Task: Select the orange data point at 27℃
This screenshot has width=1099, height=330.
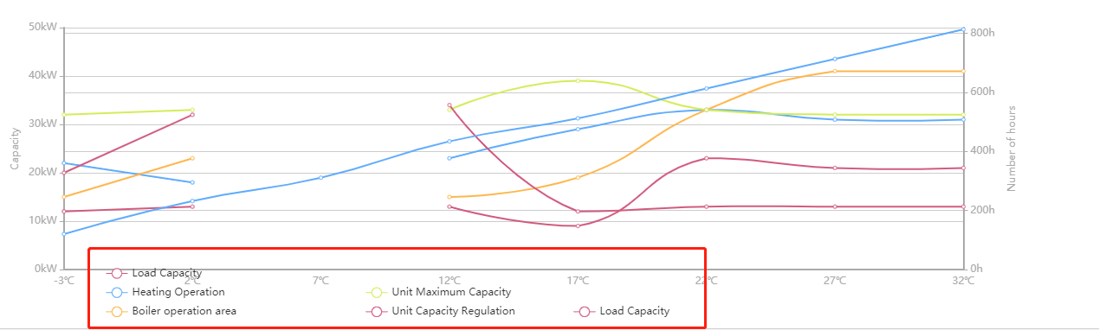Action: (835, 71)
